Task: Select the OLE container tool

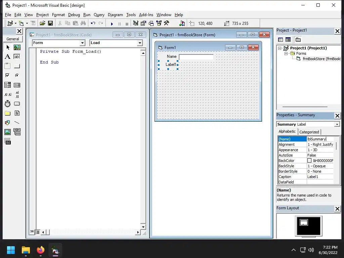Action: [x=8, y=141]
